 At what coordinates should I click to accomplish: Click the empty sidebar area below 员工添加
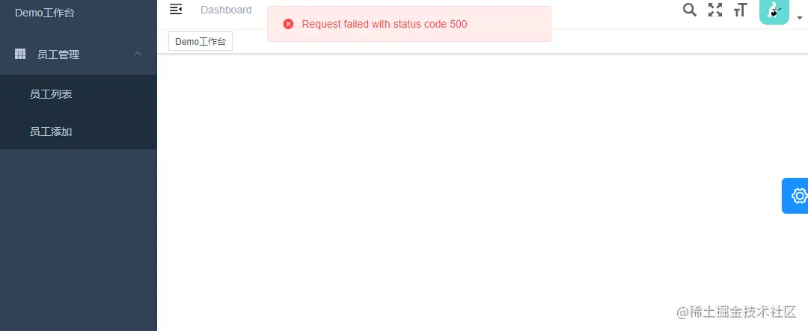(x=79, y=239)
